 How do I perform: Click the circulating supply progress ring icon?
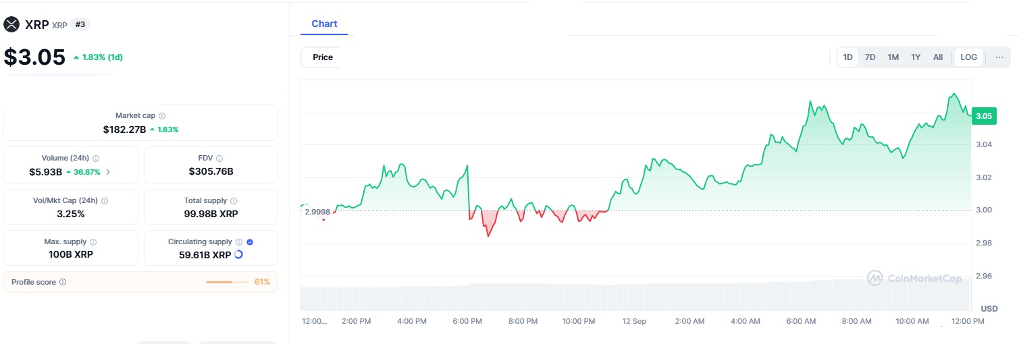pos(238,254)
